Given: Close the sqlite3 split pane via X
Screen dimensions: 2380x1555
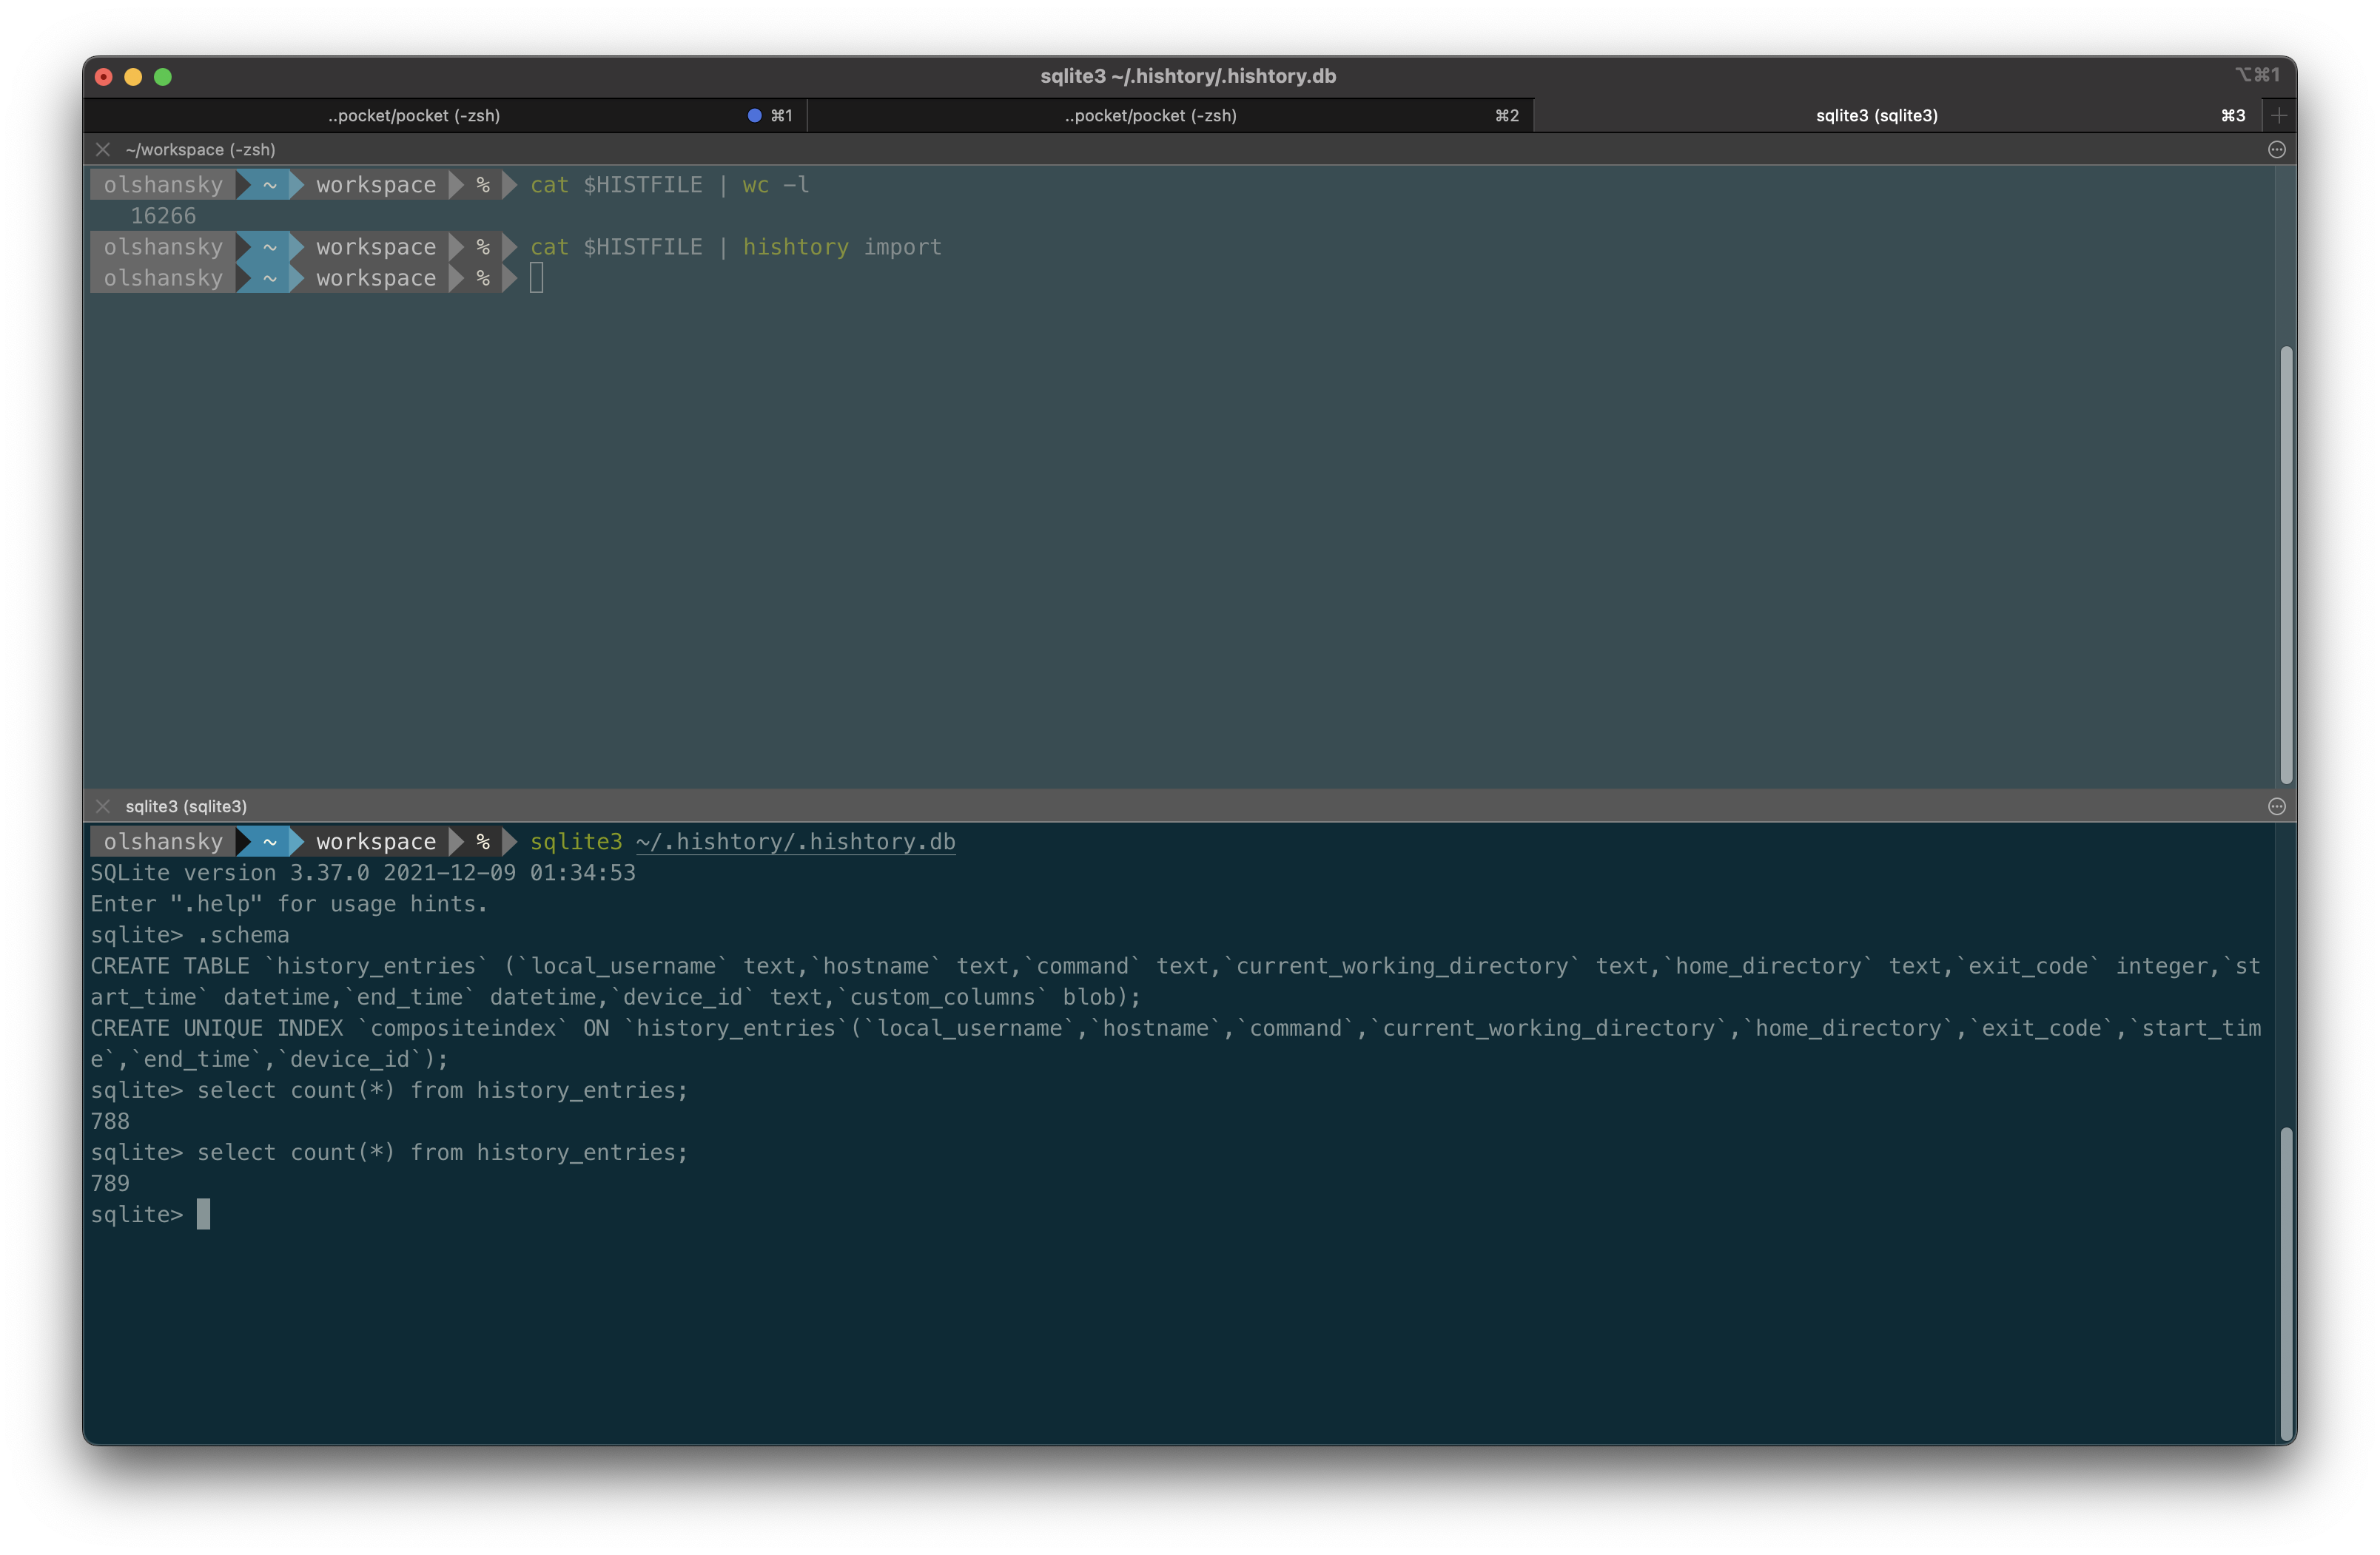Looking at the screenshot, I should click(103, 806).
